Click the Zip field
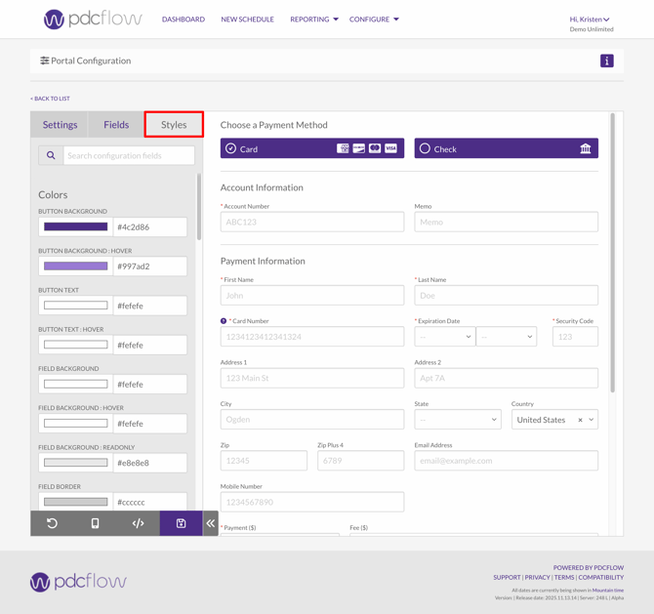 [x=264, y=461]
